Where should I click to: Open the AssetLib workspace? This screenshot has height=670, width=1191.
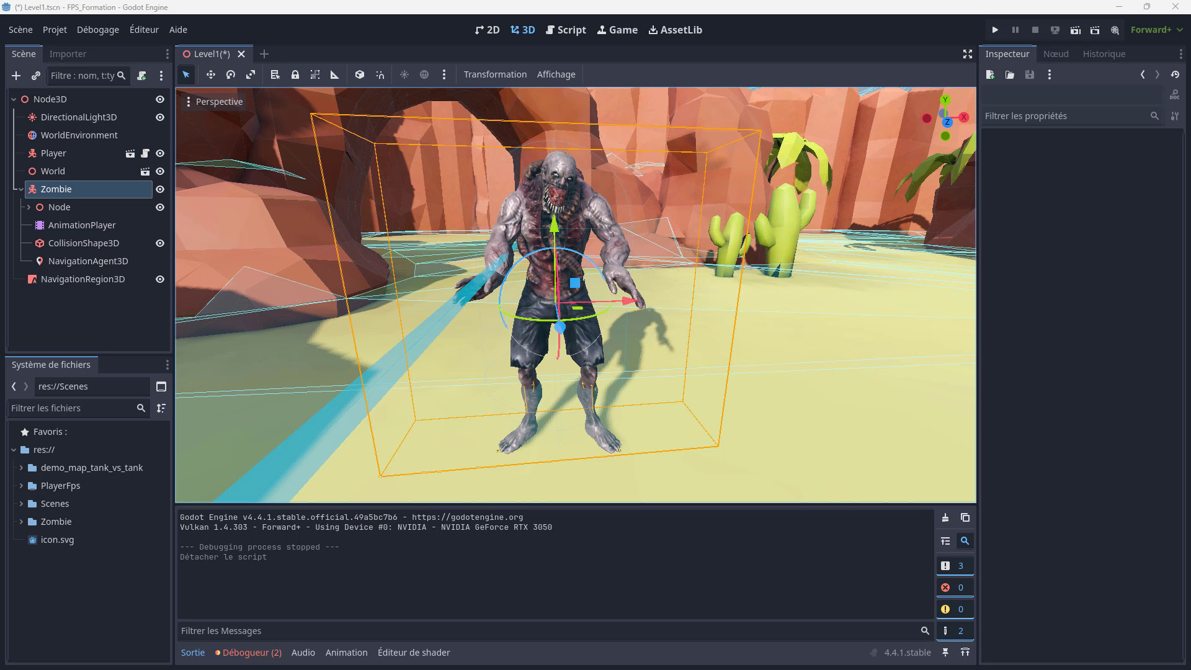tap(675, 30)
